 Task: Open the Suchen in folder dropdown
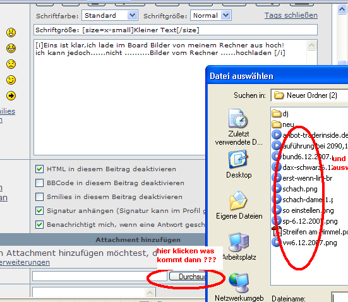pyautogui.click(x=309, y=95)
